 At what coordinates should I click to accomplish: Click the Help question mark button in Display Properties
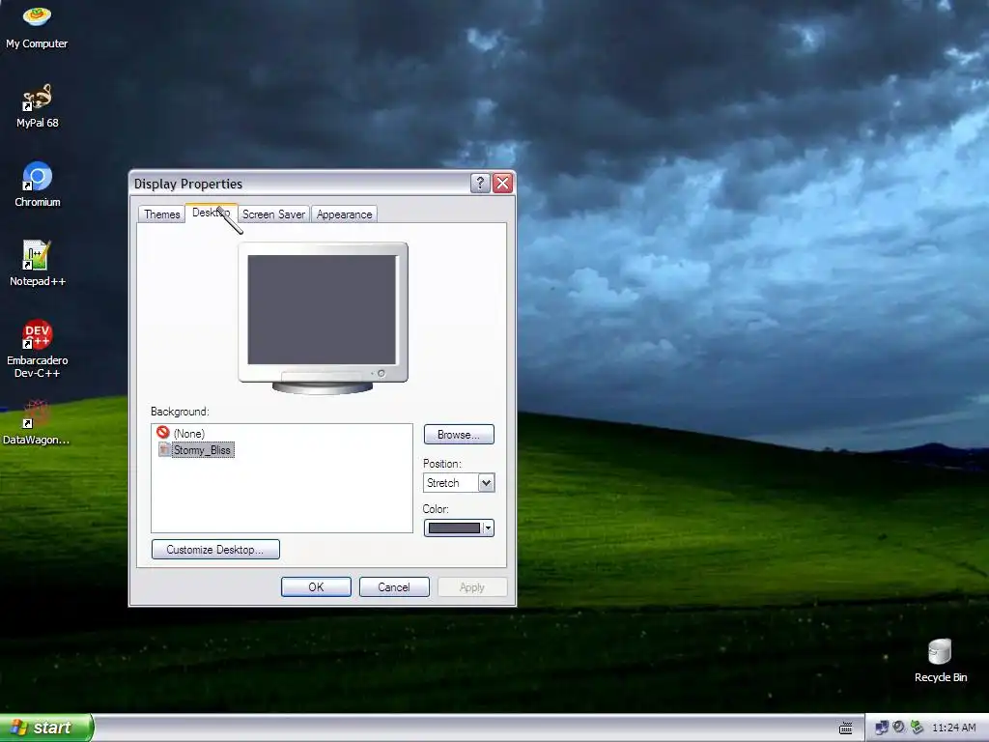[x=480, y=183]
